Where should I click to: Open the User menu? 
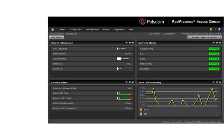click(x=62, y=29)
